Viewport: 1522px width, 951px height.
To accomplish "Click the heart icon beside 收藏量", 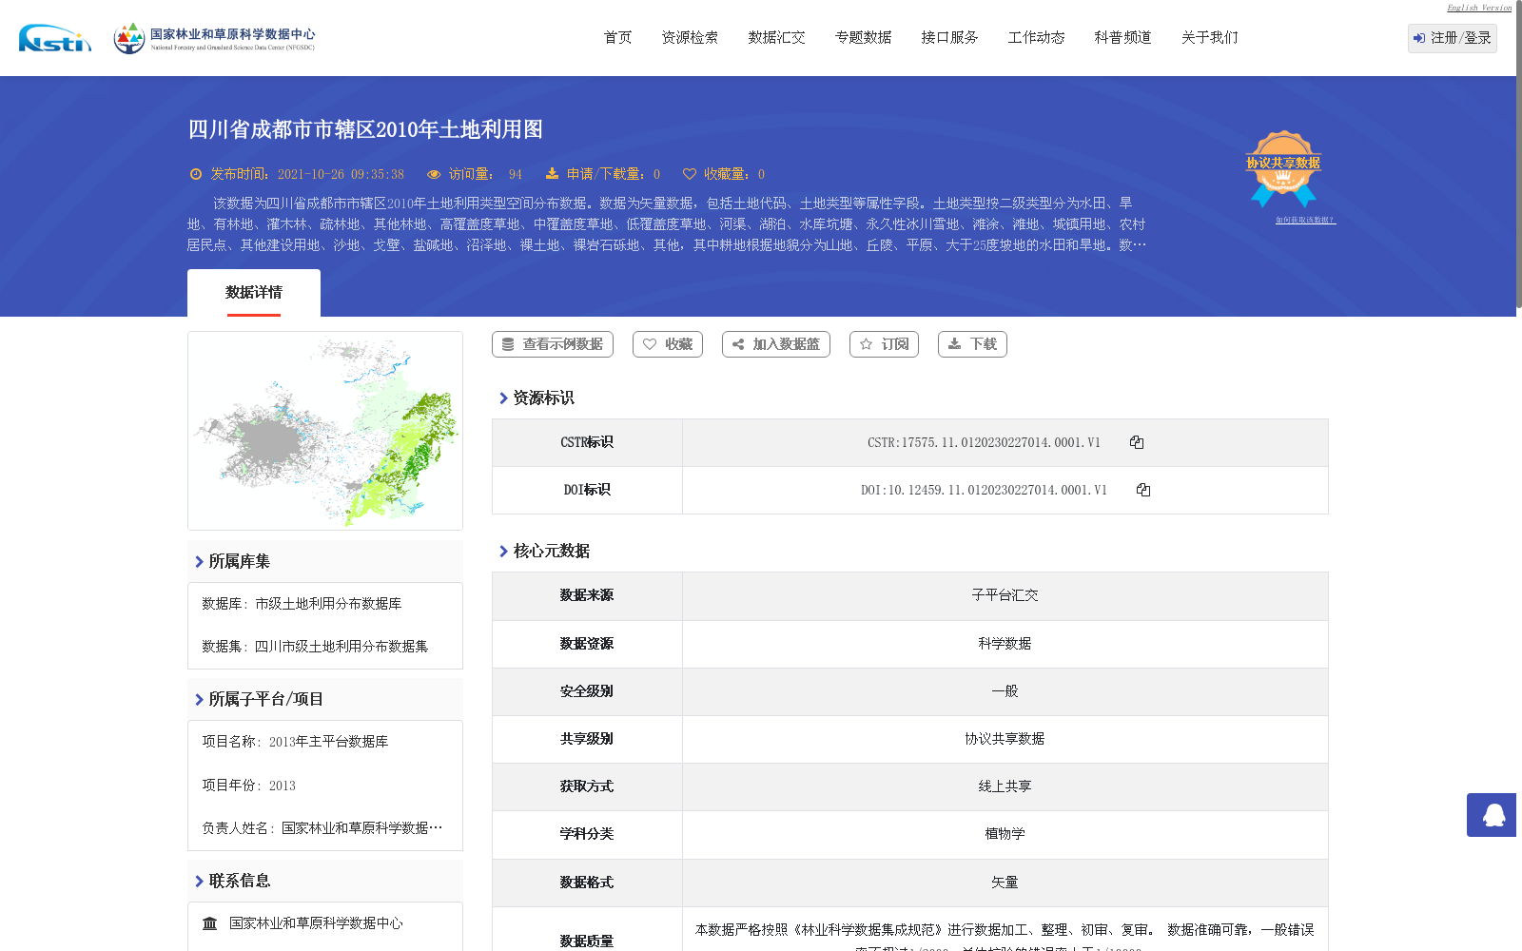I will tap(690, 174).
